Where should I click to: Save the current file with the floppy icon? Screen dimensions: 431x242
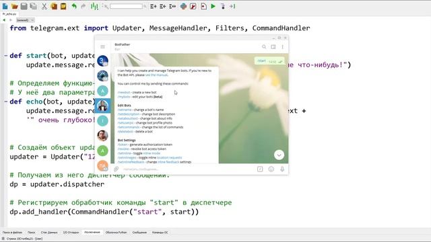pyautogui.click(x=24, y=6)
